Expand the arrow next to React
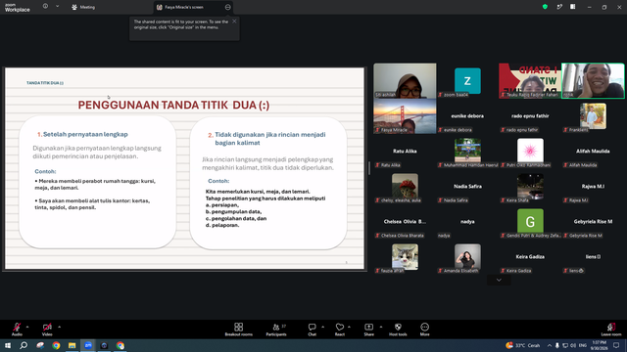 [349, 327]
